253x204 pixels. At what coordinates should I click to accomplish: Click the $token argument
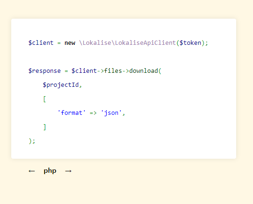[190, 43]
